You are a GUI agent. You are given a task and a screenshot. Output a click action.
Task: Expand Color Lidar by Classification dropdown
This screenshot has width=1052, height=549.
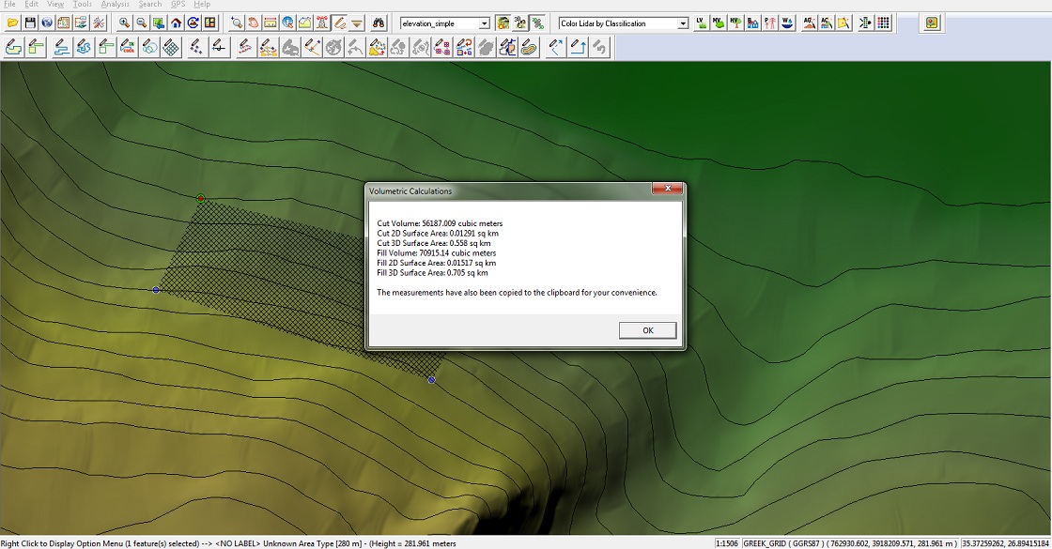point(683,23)
